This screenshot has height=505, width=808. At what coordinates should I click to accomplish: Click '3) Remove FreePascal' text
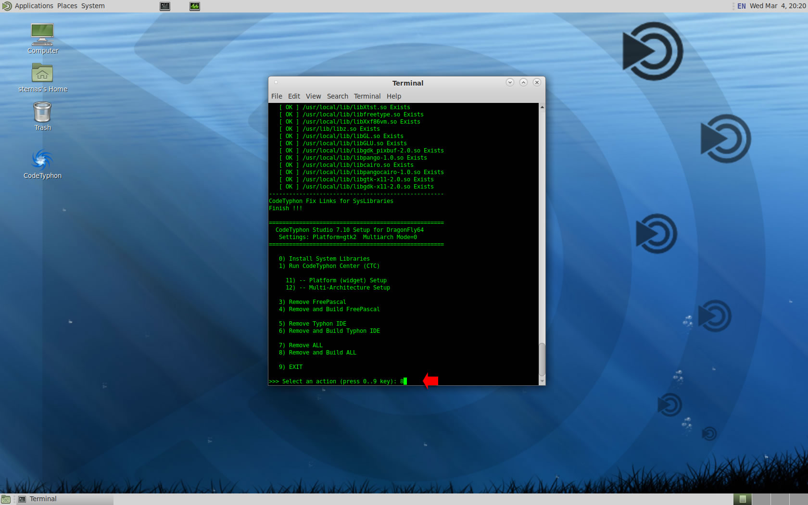312,302
